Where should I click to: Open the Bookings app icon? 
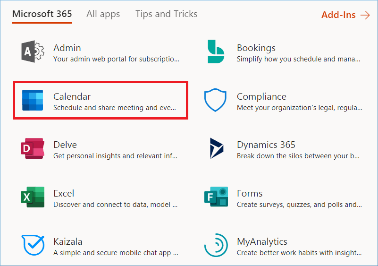click(x=216, y=51)
